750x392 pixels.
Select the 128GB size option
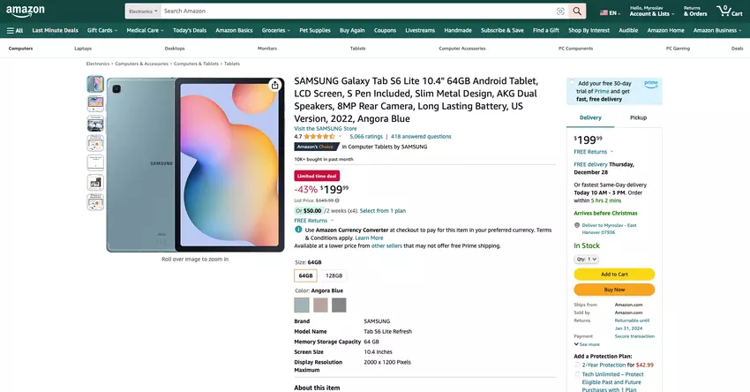(x=334, y=275)
